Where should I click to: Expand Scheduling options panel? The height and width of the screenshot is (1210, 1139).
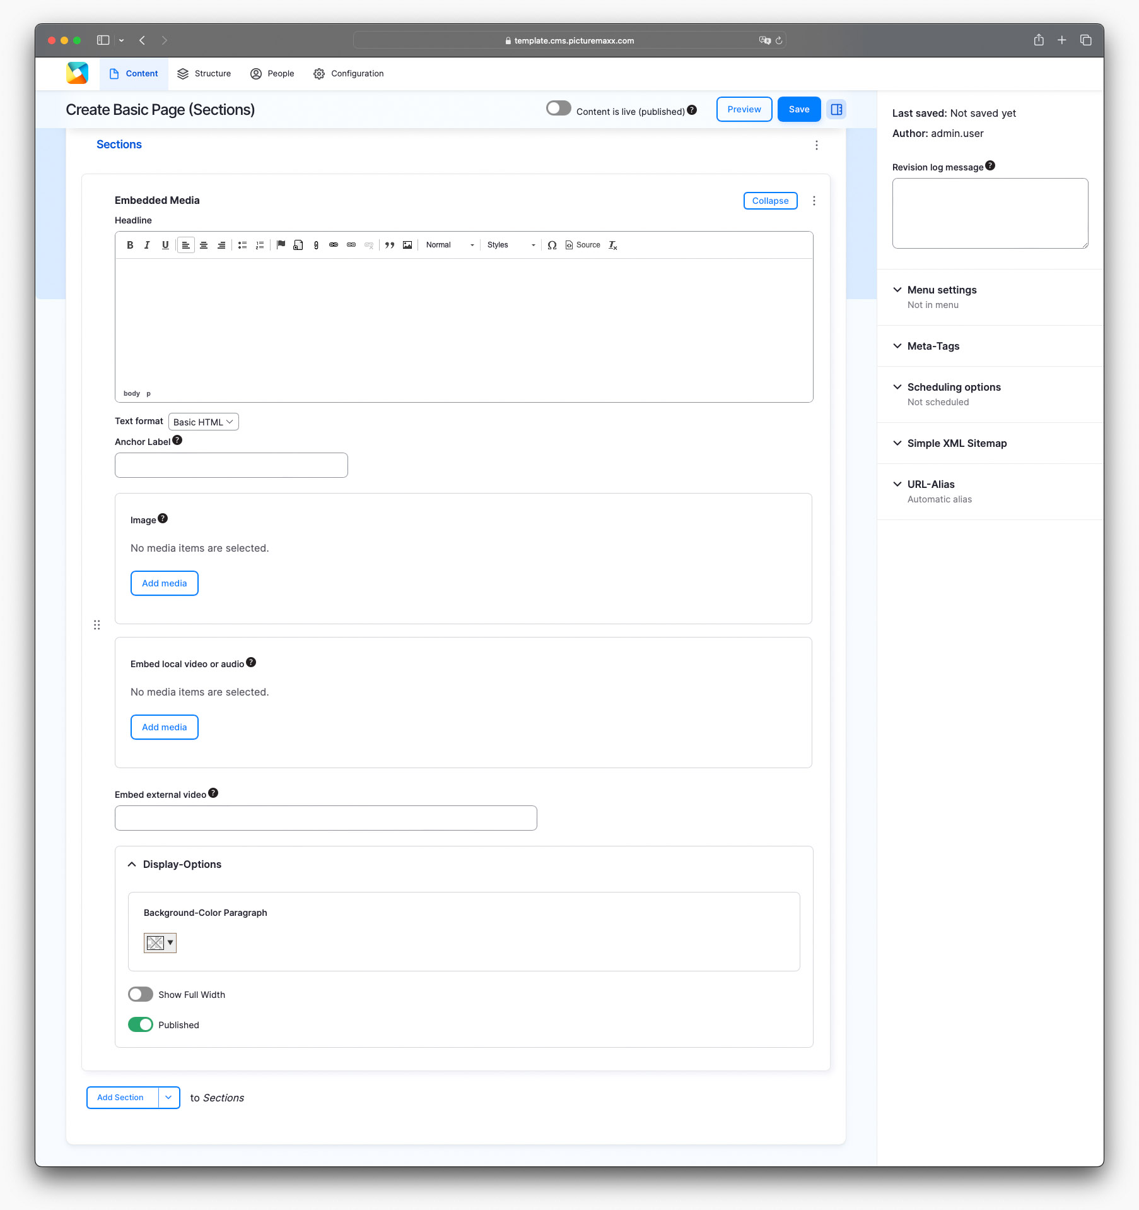click(954, 387)
